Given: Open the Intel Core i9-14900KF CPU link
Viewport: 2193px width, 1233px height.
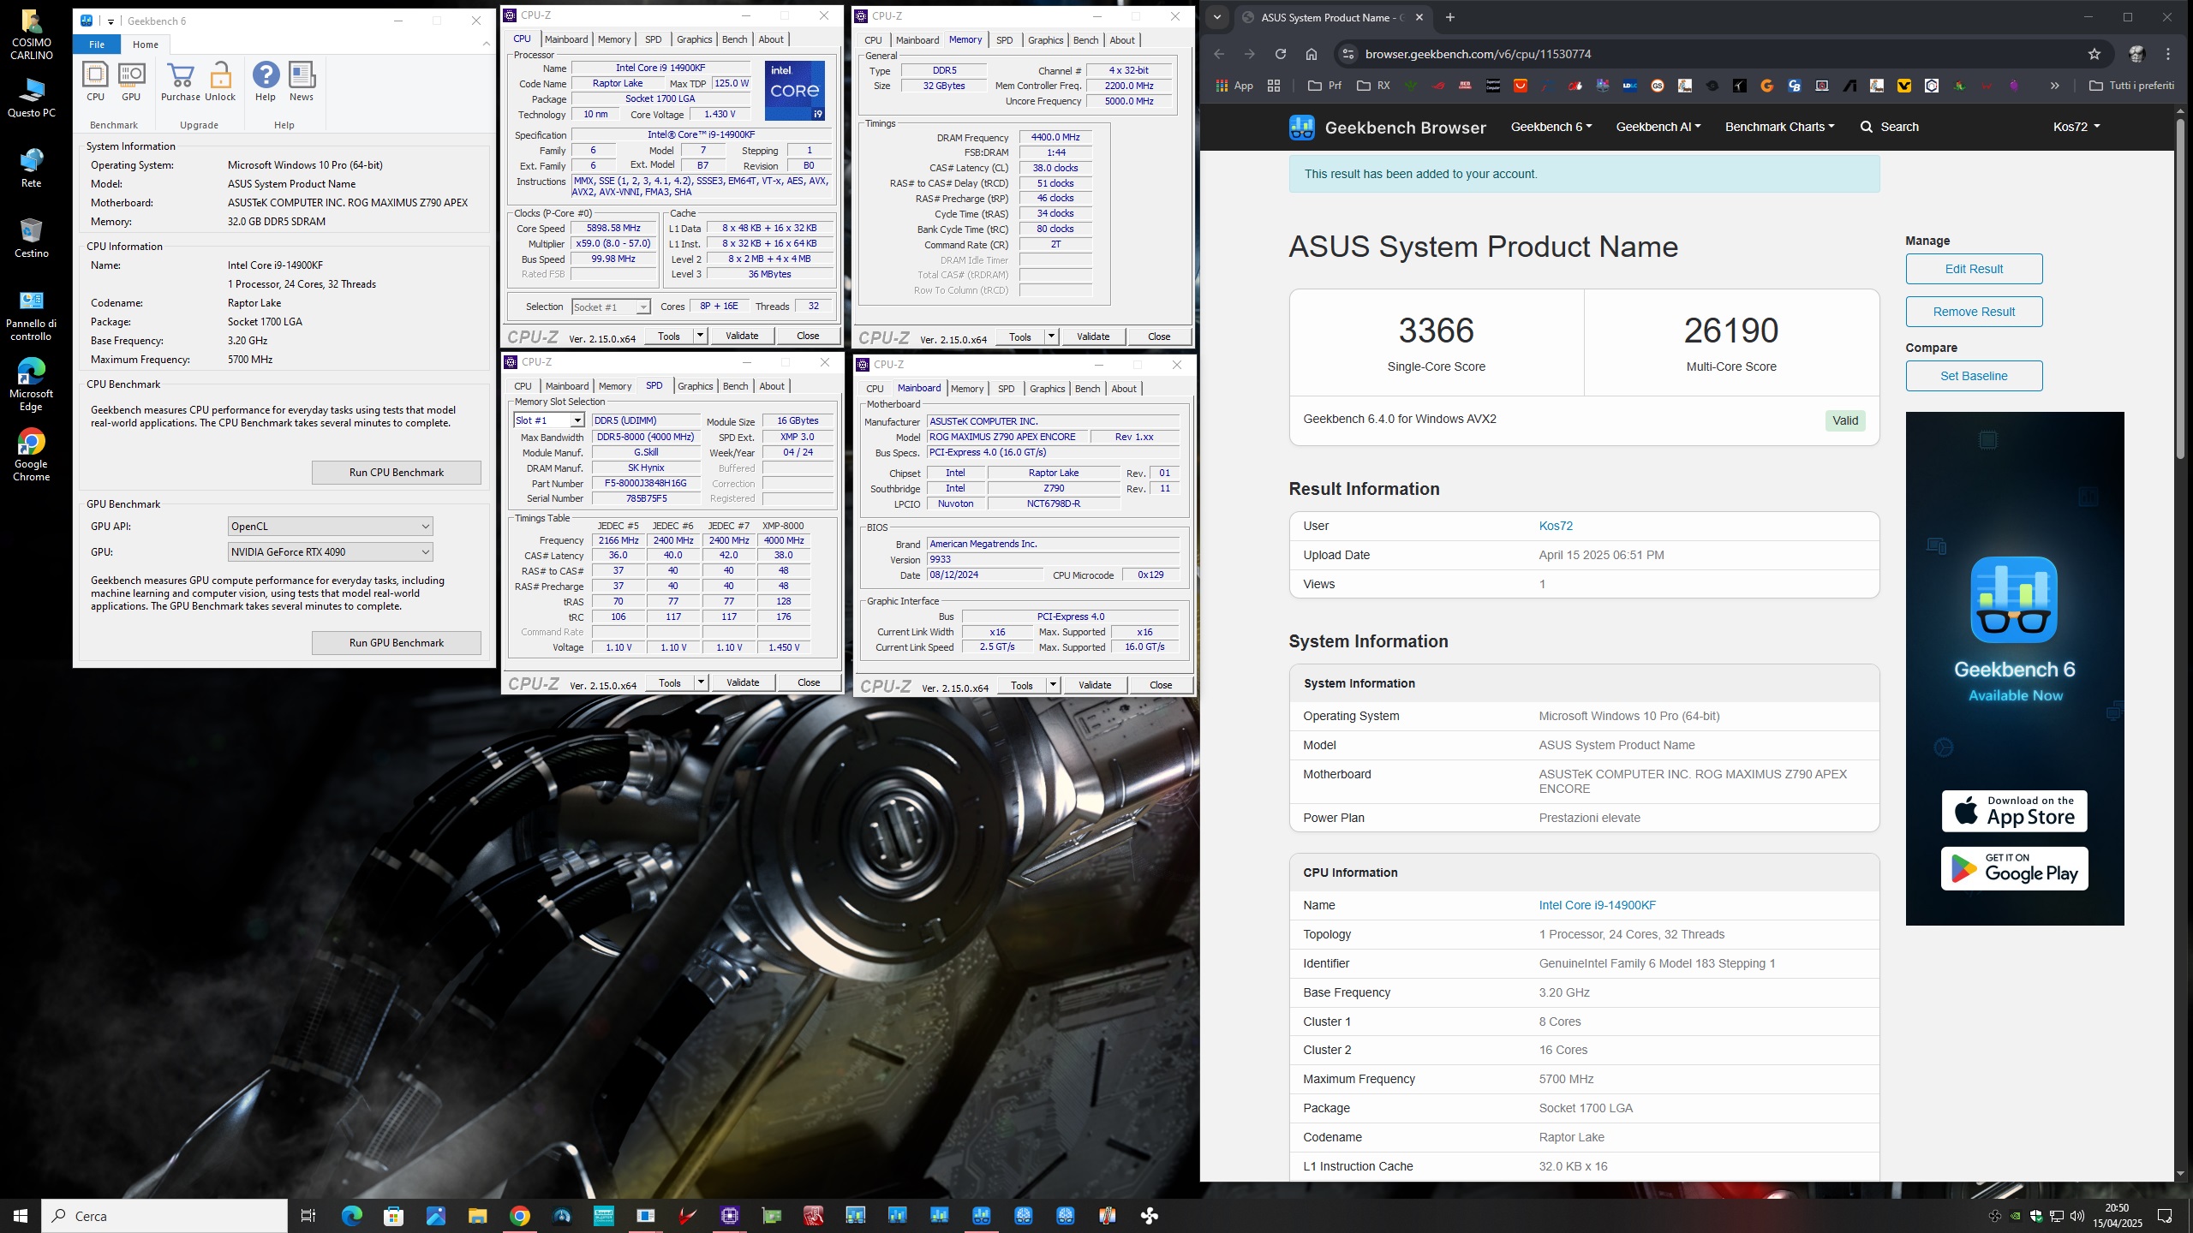Looking at the screenshot, I should (x=1597, y=905).
